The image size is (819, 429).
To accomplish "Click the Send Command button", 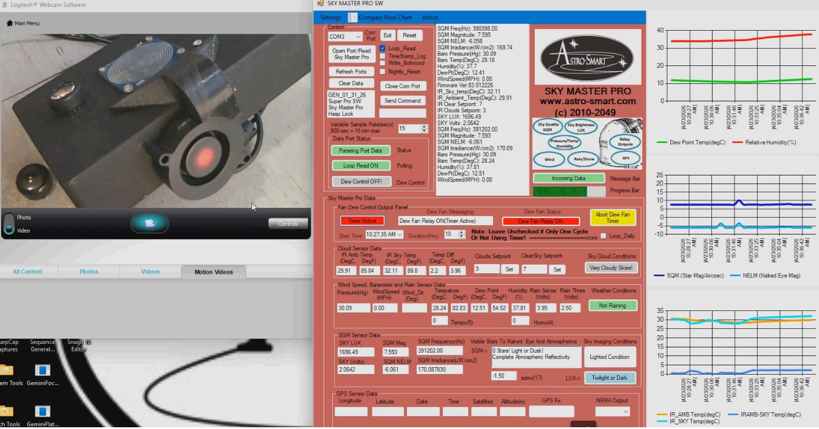I will [x=402, y=100].
